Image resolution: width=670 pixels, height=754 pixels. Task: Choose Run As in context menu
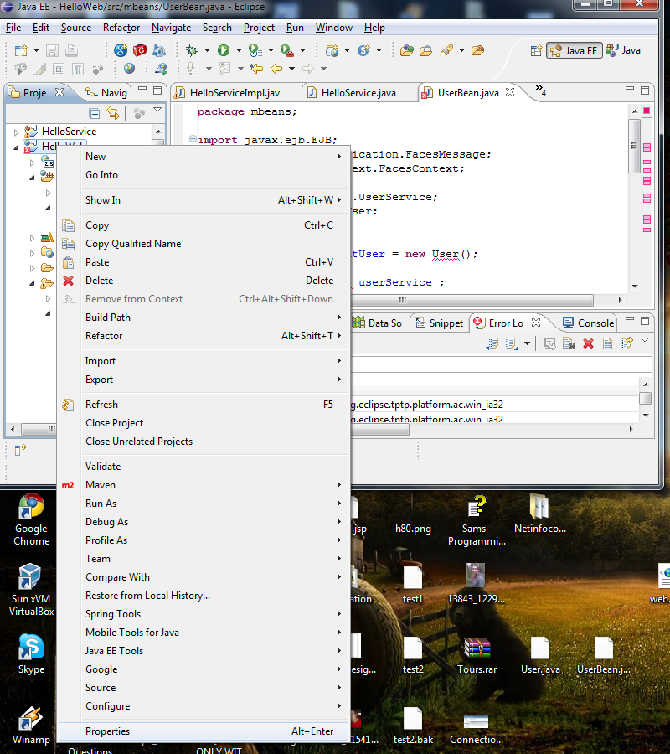pyautogui.click(x=204, y=504)
